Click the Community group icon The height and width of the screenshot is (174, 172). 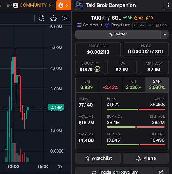tap(16, 5)
